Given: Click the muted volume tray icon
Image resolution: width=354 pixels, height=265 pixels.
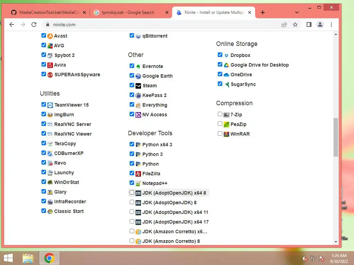Looking at the screenshot, I should point(305,259).
